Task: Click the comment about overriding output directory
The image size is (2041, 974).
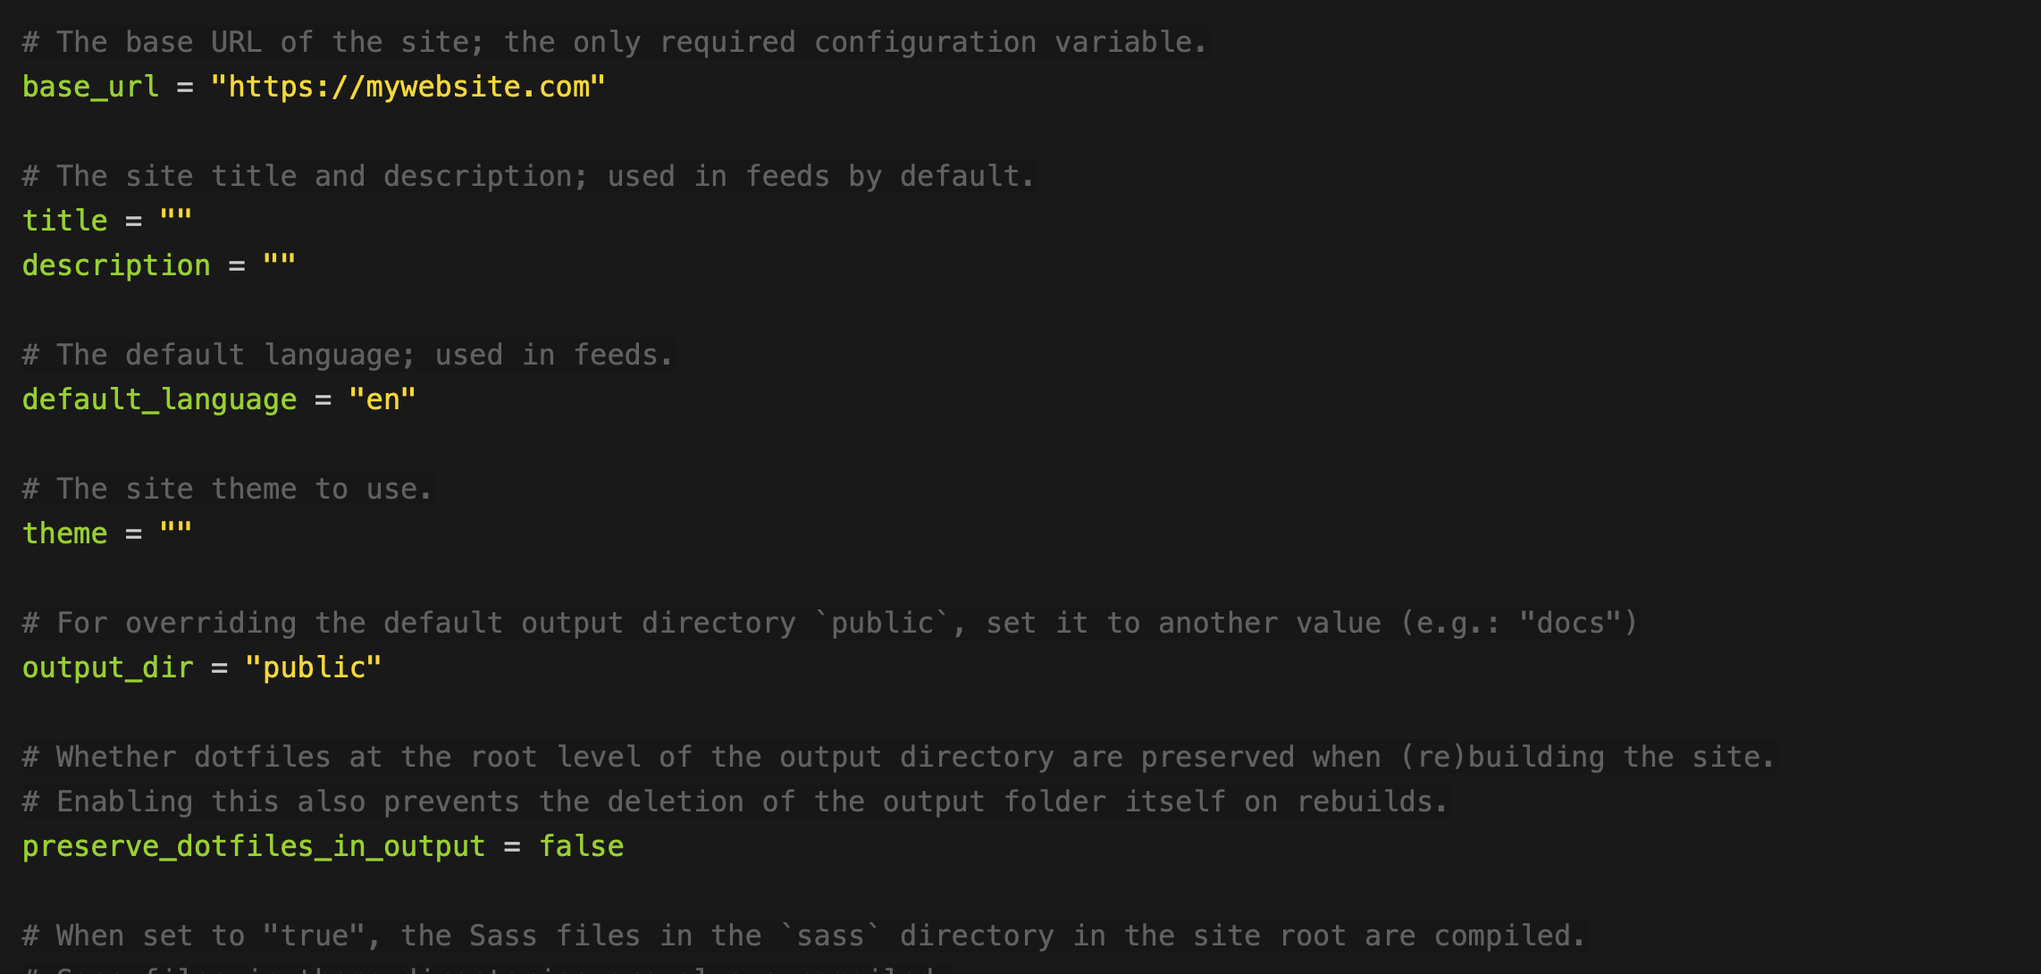Action: coord(830,623)
